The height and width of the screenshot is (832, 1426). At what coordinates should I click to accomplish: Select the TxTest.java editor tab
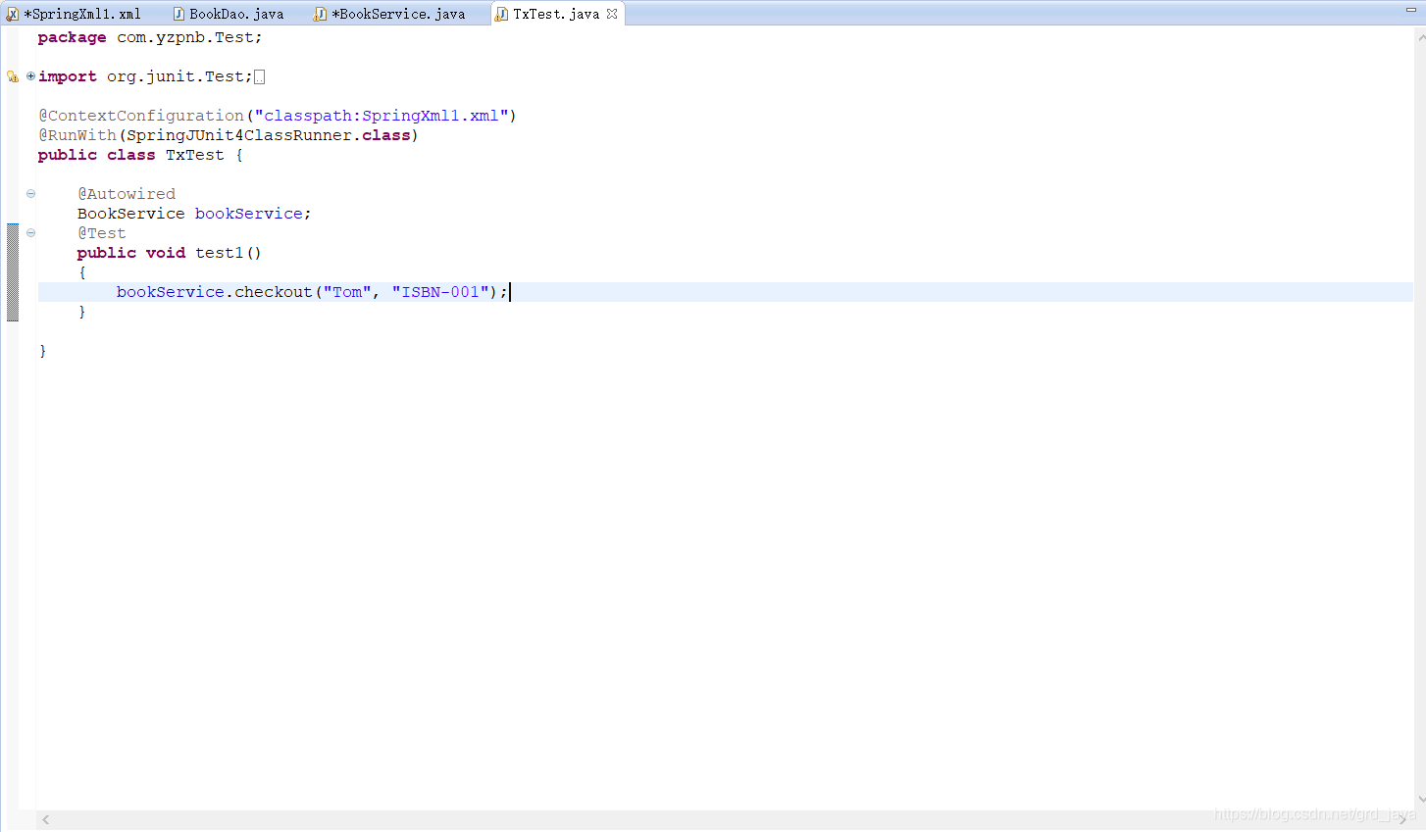click(x=556, y=14)
